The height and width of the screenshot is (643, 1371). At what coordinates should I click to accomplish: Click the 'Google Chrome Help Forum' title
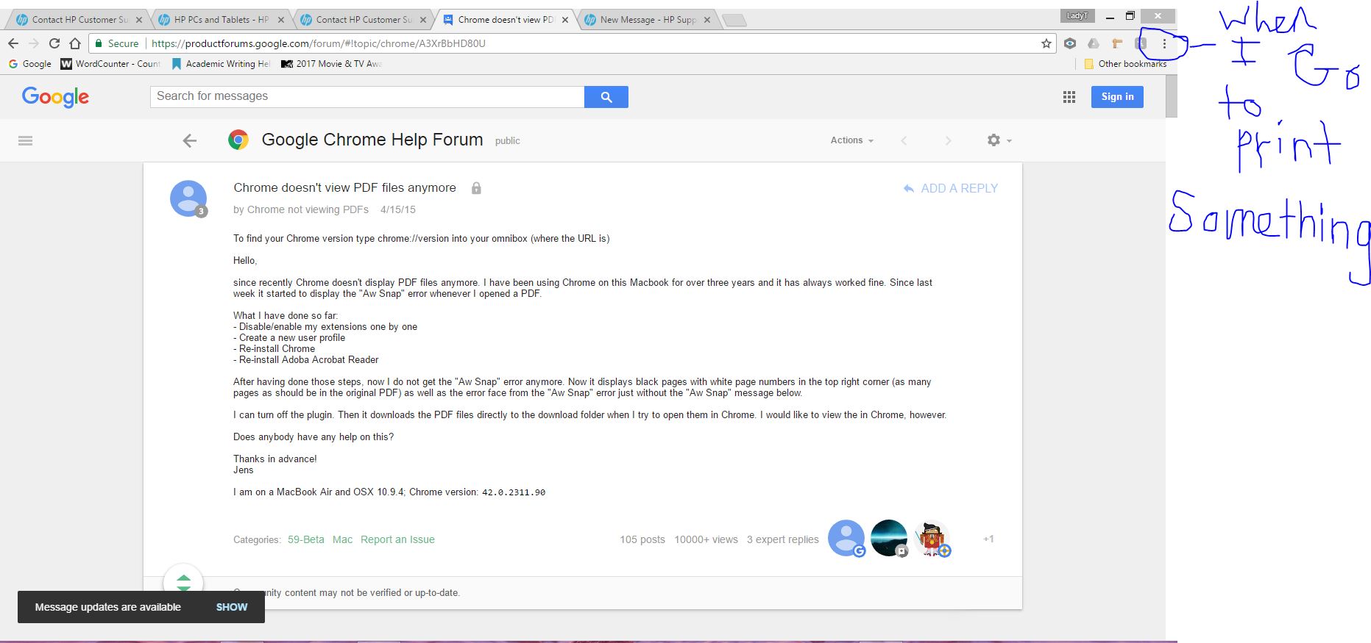point(372,140)
